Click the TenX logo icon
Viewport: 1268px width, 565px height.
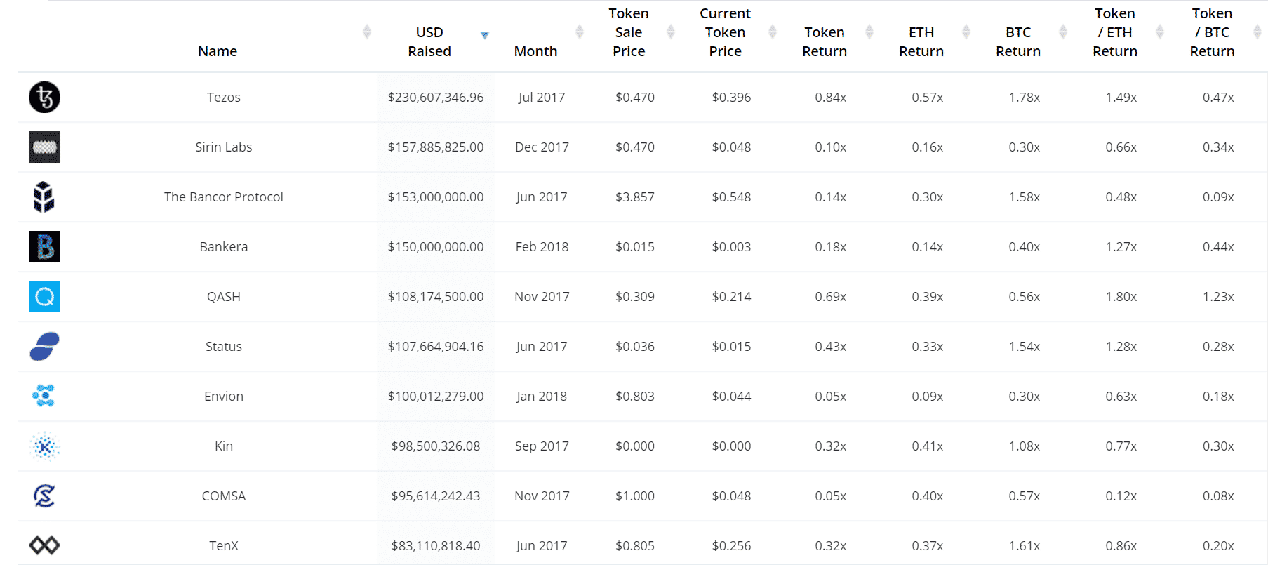tap(44, 545)
